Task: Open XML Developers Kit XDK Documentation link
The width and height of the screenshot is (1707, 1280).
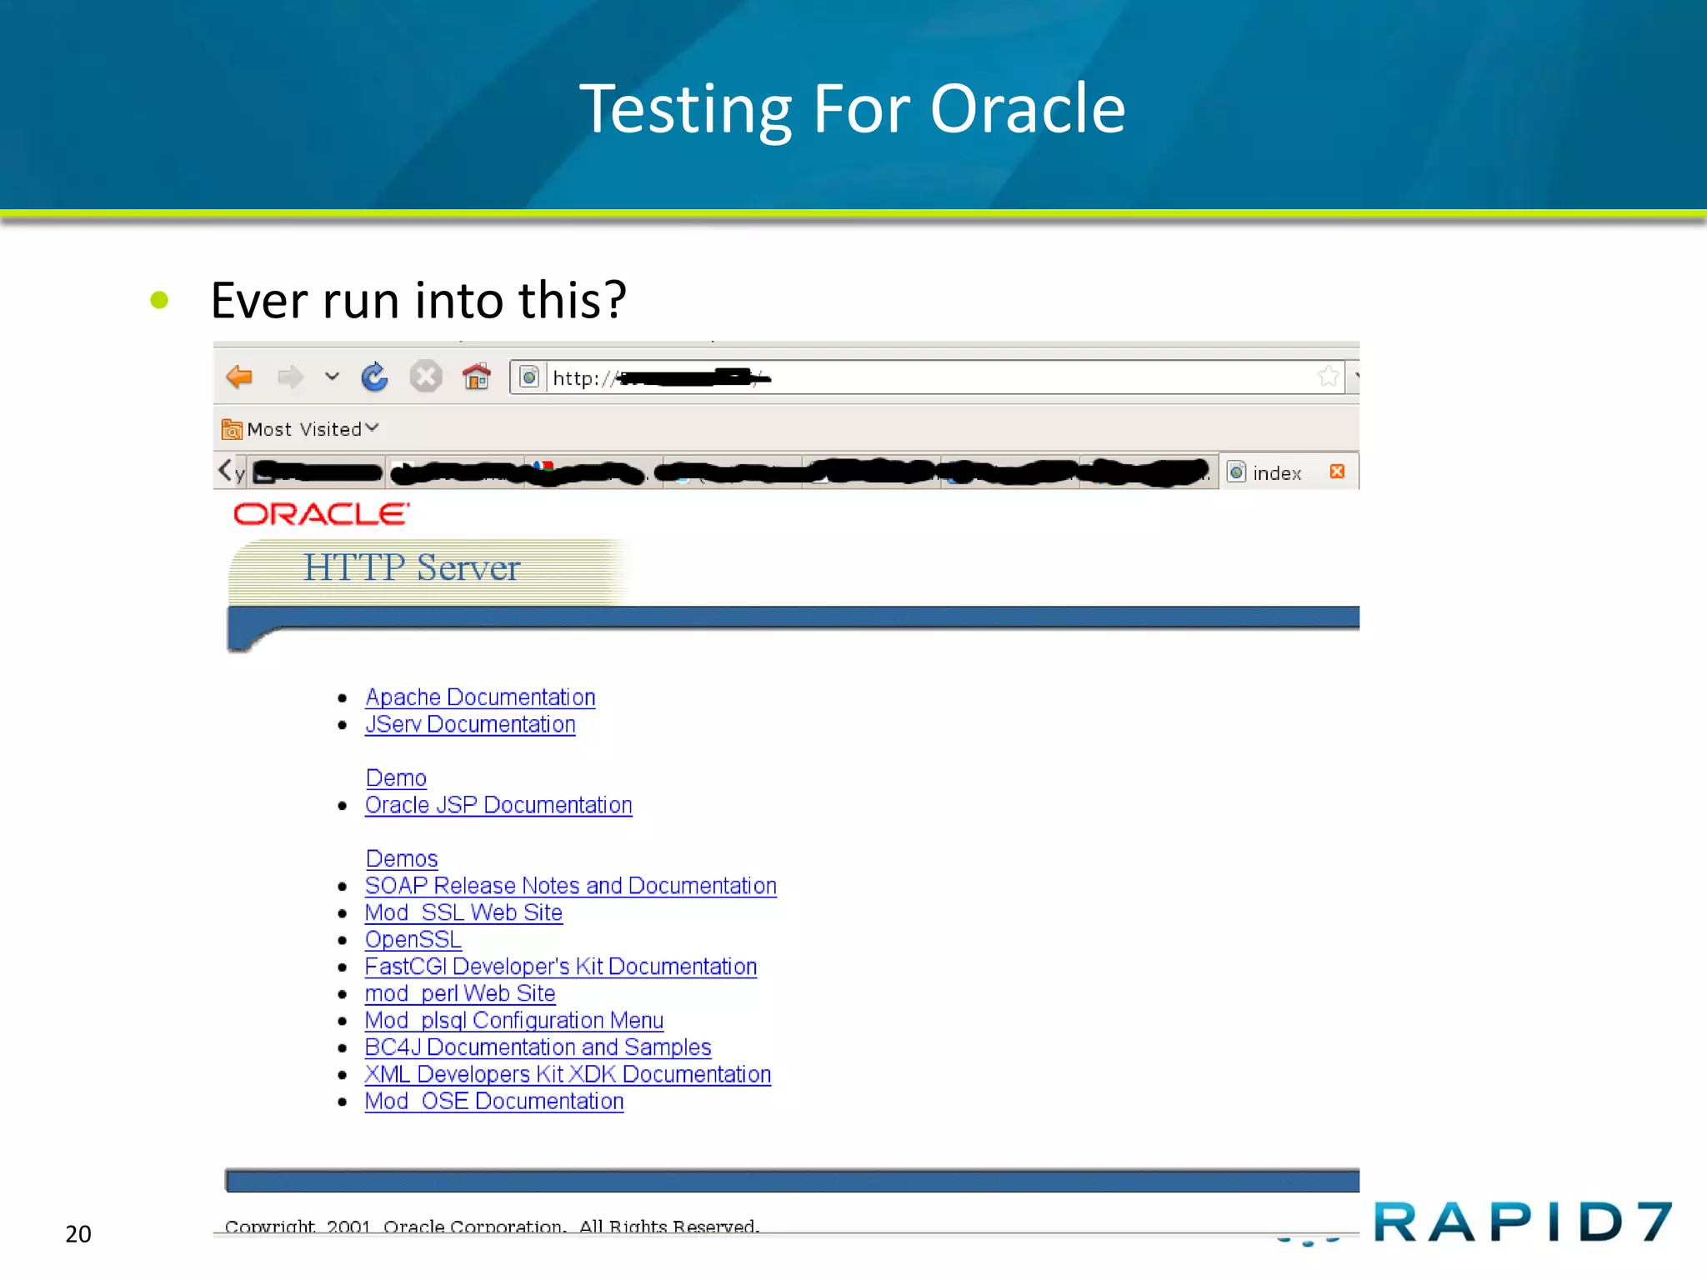Action: (x=568, y=1074)
